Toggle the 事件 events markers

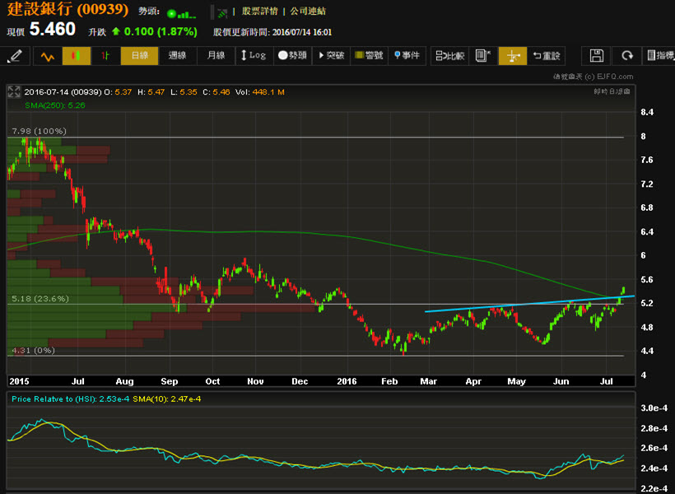pos(407,55)
